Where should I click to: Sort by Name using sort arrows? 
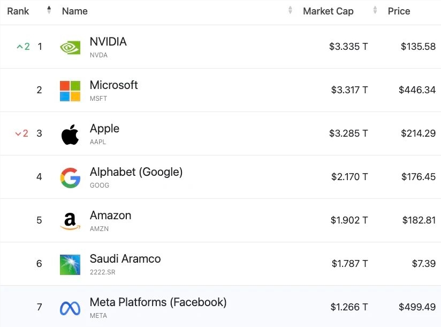290,10
